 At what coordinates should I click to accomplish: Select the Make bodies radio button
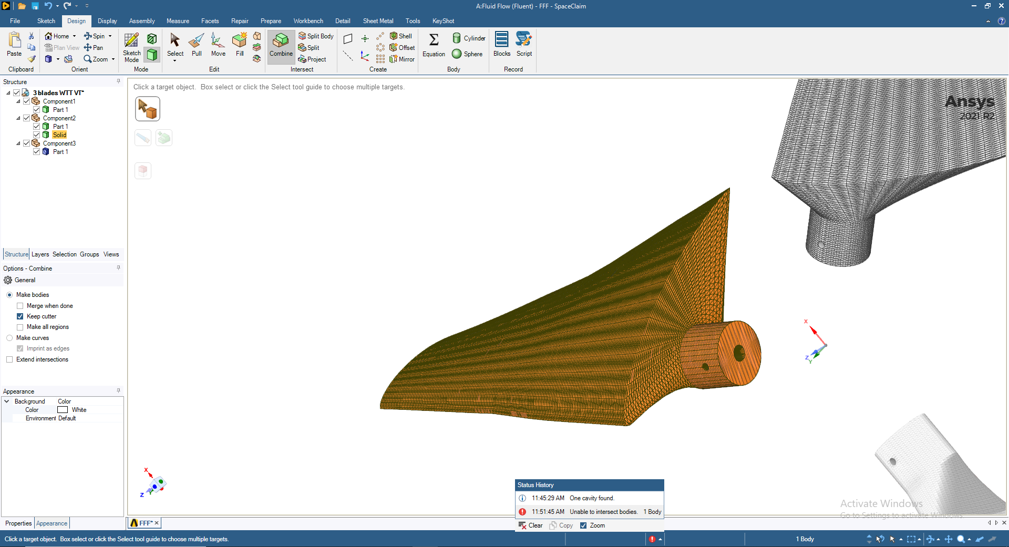tap(9, 295)
